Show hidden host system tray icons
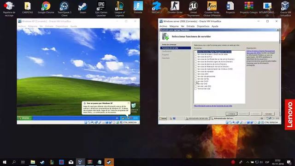Image resolution: width=295 pixels, height=166 pixels. [248, 162]
